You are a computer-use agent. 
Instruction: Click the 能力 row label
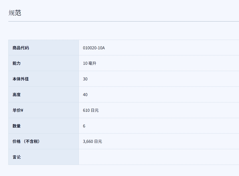17,63
